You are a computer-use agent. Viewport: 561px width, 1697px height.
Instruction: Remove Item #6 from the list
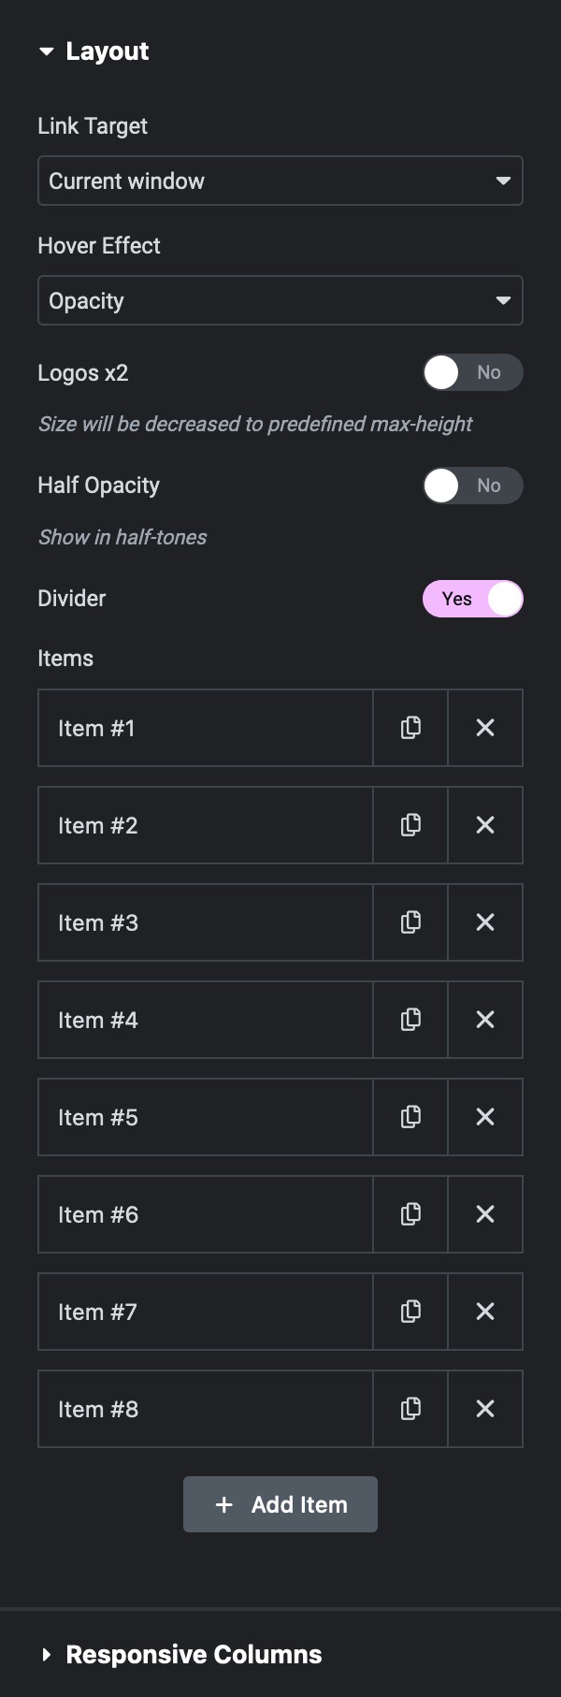pos(485,1214)
